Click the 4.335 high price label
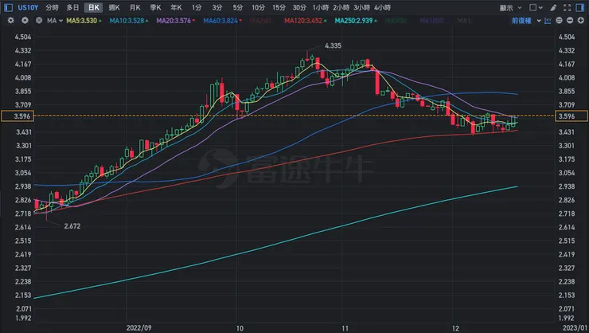The height and width of the screenshot is (333, 589). [x=333, y=46]
